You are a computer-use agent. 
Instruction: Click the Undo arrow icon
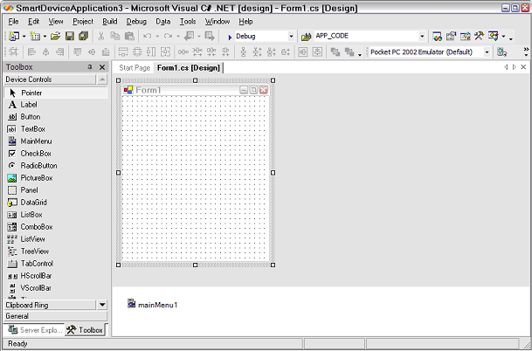click(148, 36)
